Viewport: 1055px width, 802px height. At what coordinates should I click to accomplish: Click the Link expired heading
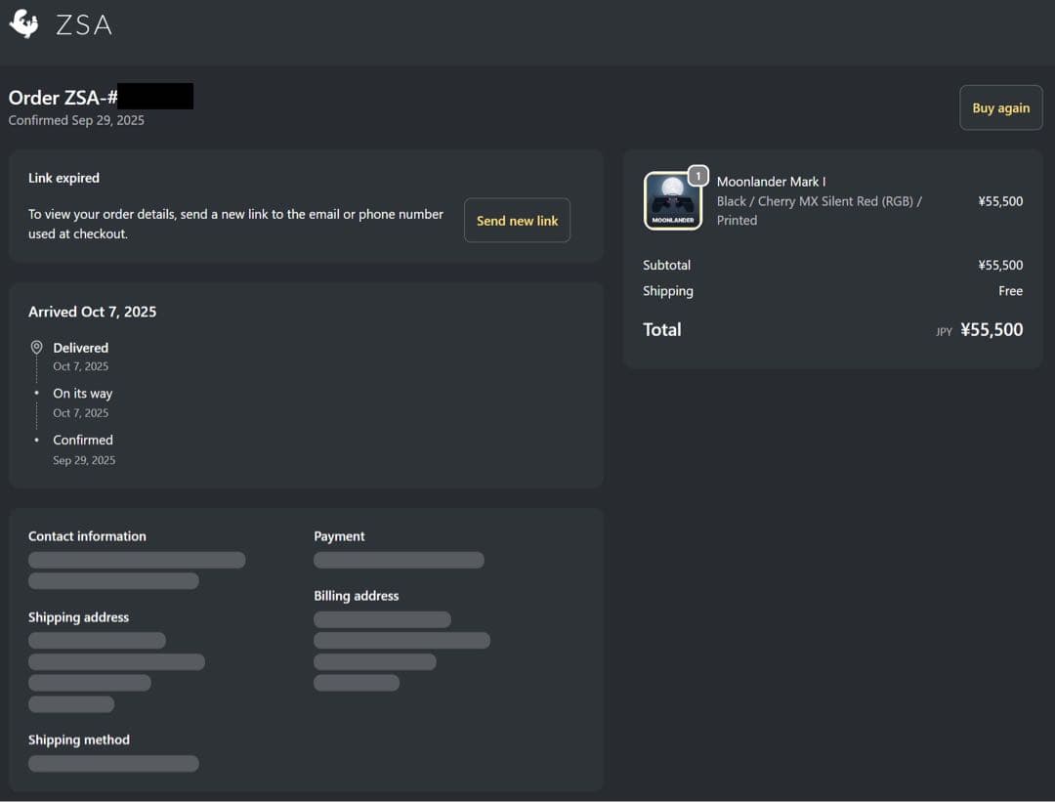click(x=63, y=178)
